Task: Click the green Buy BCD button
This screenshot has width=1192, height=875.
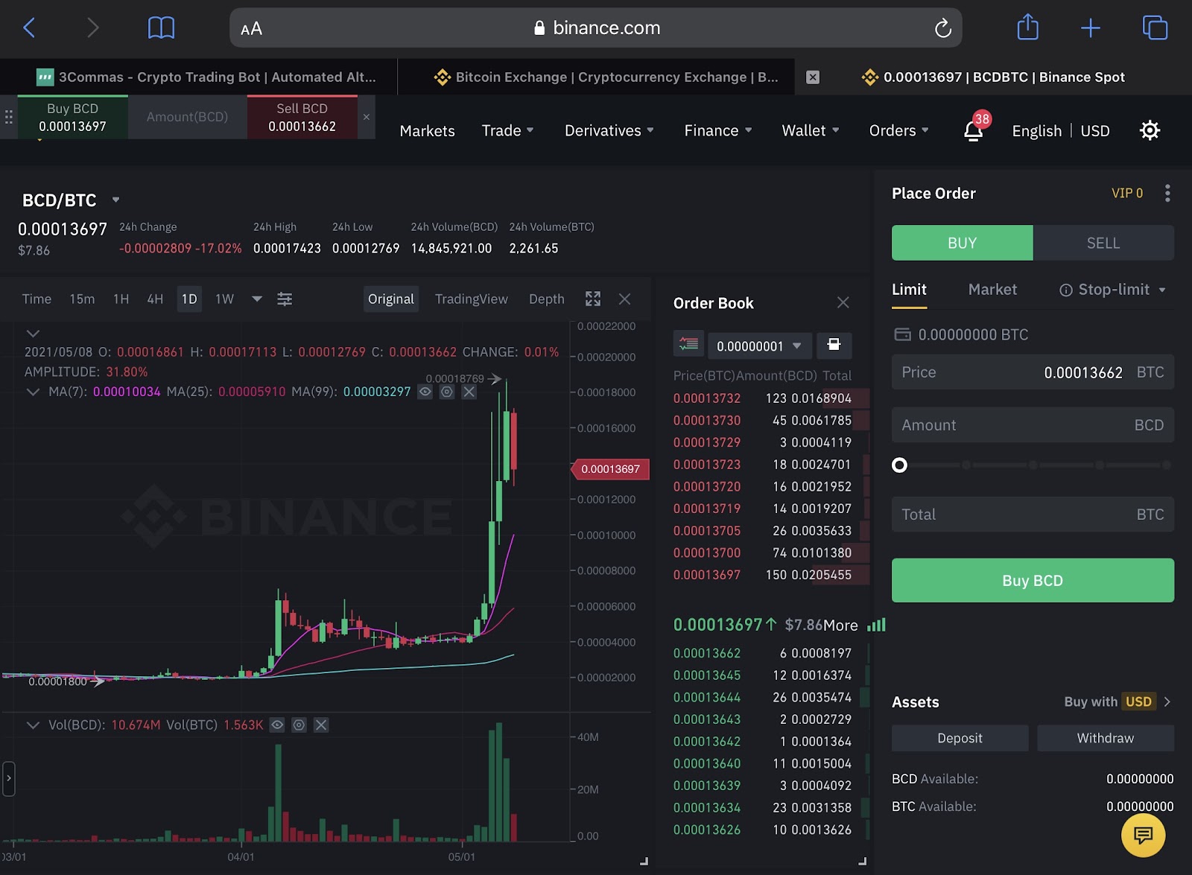Action: (x=1033, y=580)
